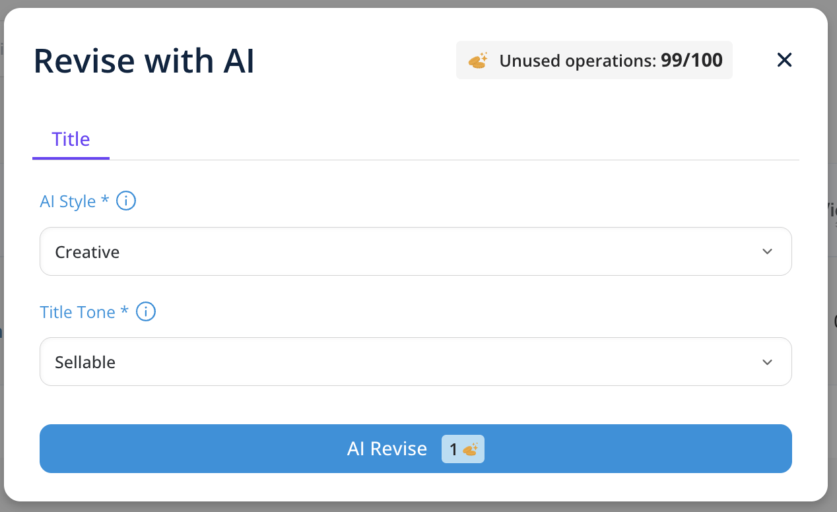This screenshot has height=512, width=837.
Task: Close the Revise with AI dialog
Action: (x=784, y=61)
